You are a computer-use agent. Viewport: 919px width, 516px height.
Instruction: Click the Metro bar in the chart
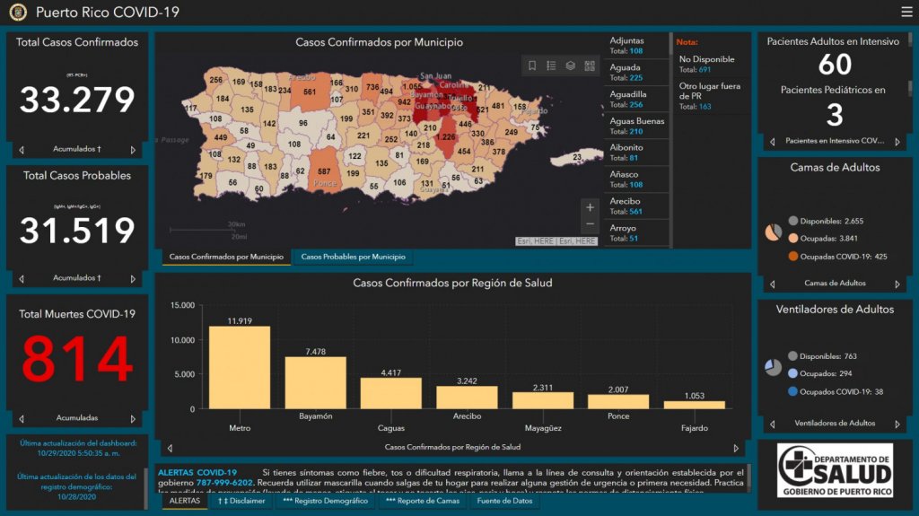(239, 367)
